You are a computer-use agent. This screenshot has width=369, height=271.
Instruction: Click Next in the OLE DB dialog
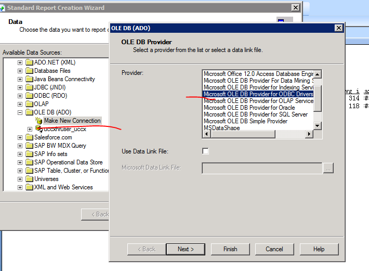point(186,249)
